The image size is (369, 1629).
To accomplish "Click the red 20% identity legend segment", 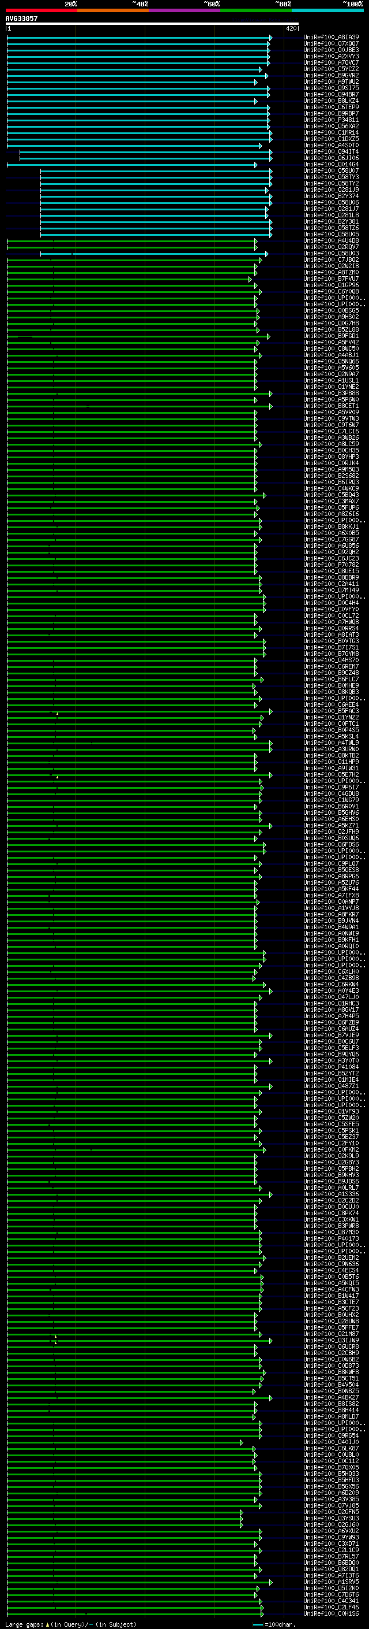I will click(x=41, y=10).
